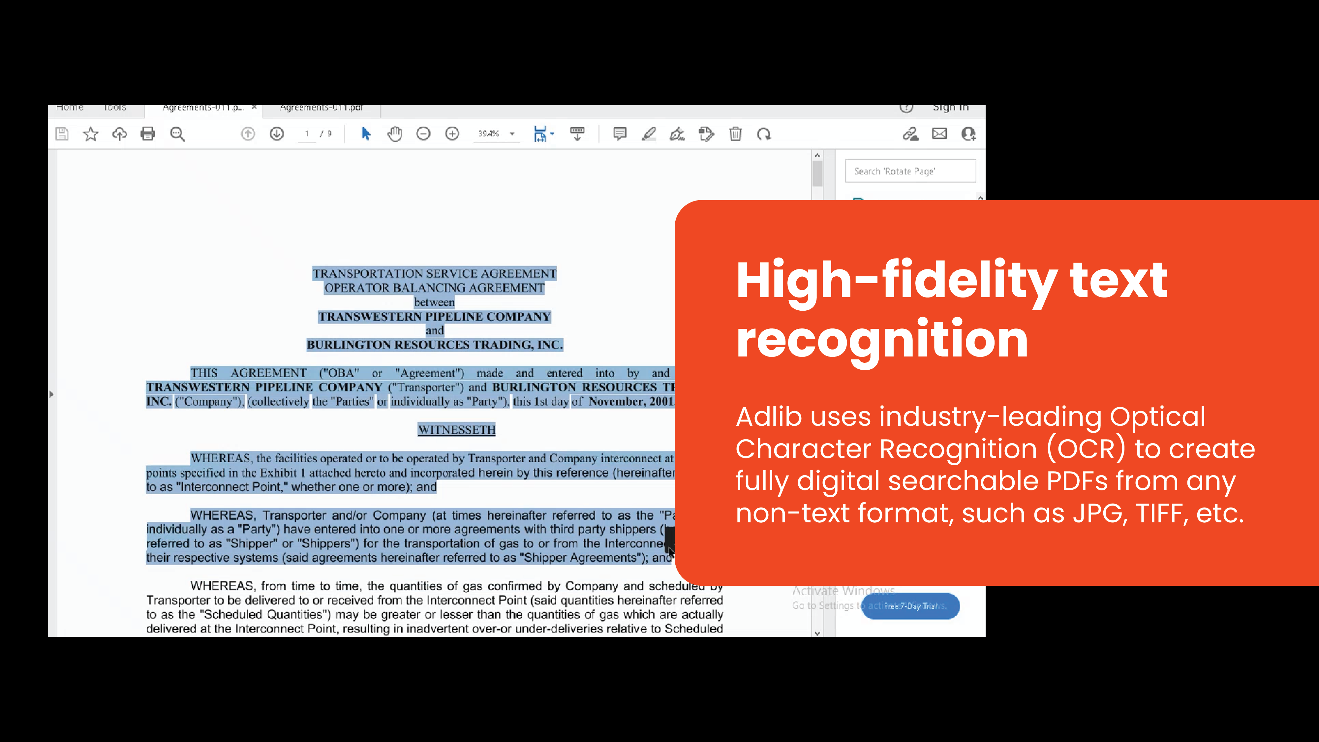Click the WITNESSETH heading text
Screen dimensions: 1319x742
click(457, 430)
